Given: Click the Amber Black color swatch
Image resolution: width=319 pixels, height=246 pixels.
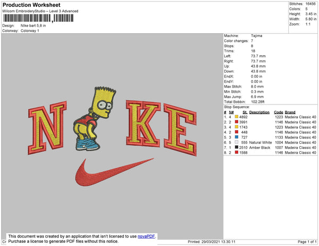Looking at the screenshot, I should [237, 147].
